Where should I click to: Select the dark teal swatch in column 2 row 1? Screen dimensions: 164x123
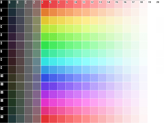(12, 4)
